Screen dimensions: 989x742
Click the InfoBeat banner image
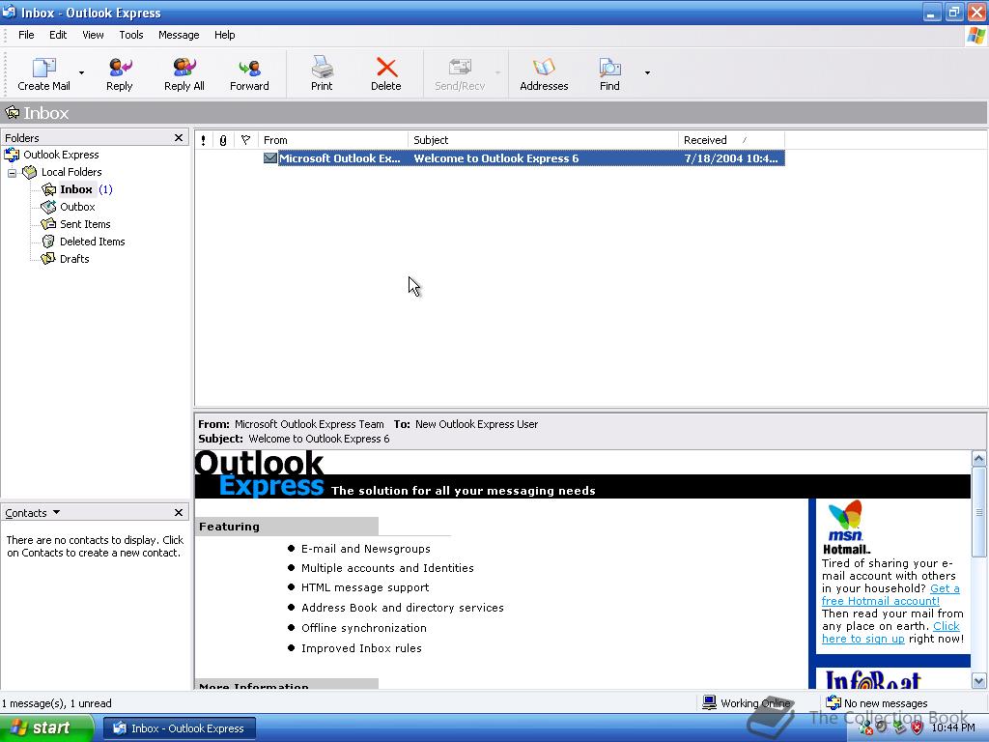coord(873,679)
